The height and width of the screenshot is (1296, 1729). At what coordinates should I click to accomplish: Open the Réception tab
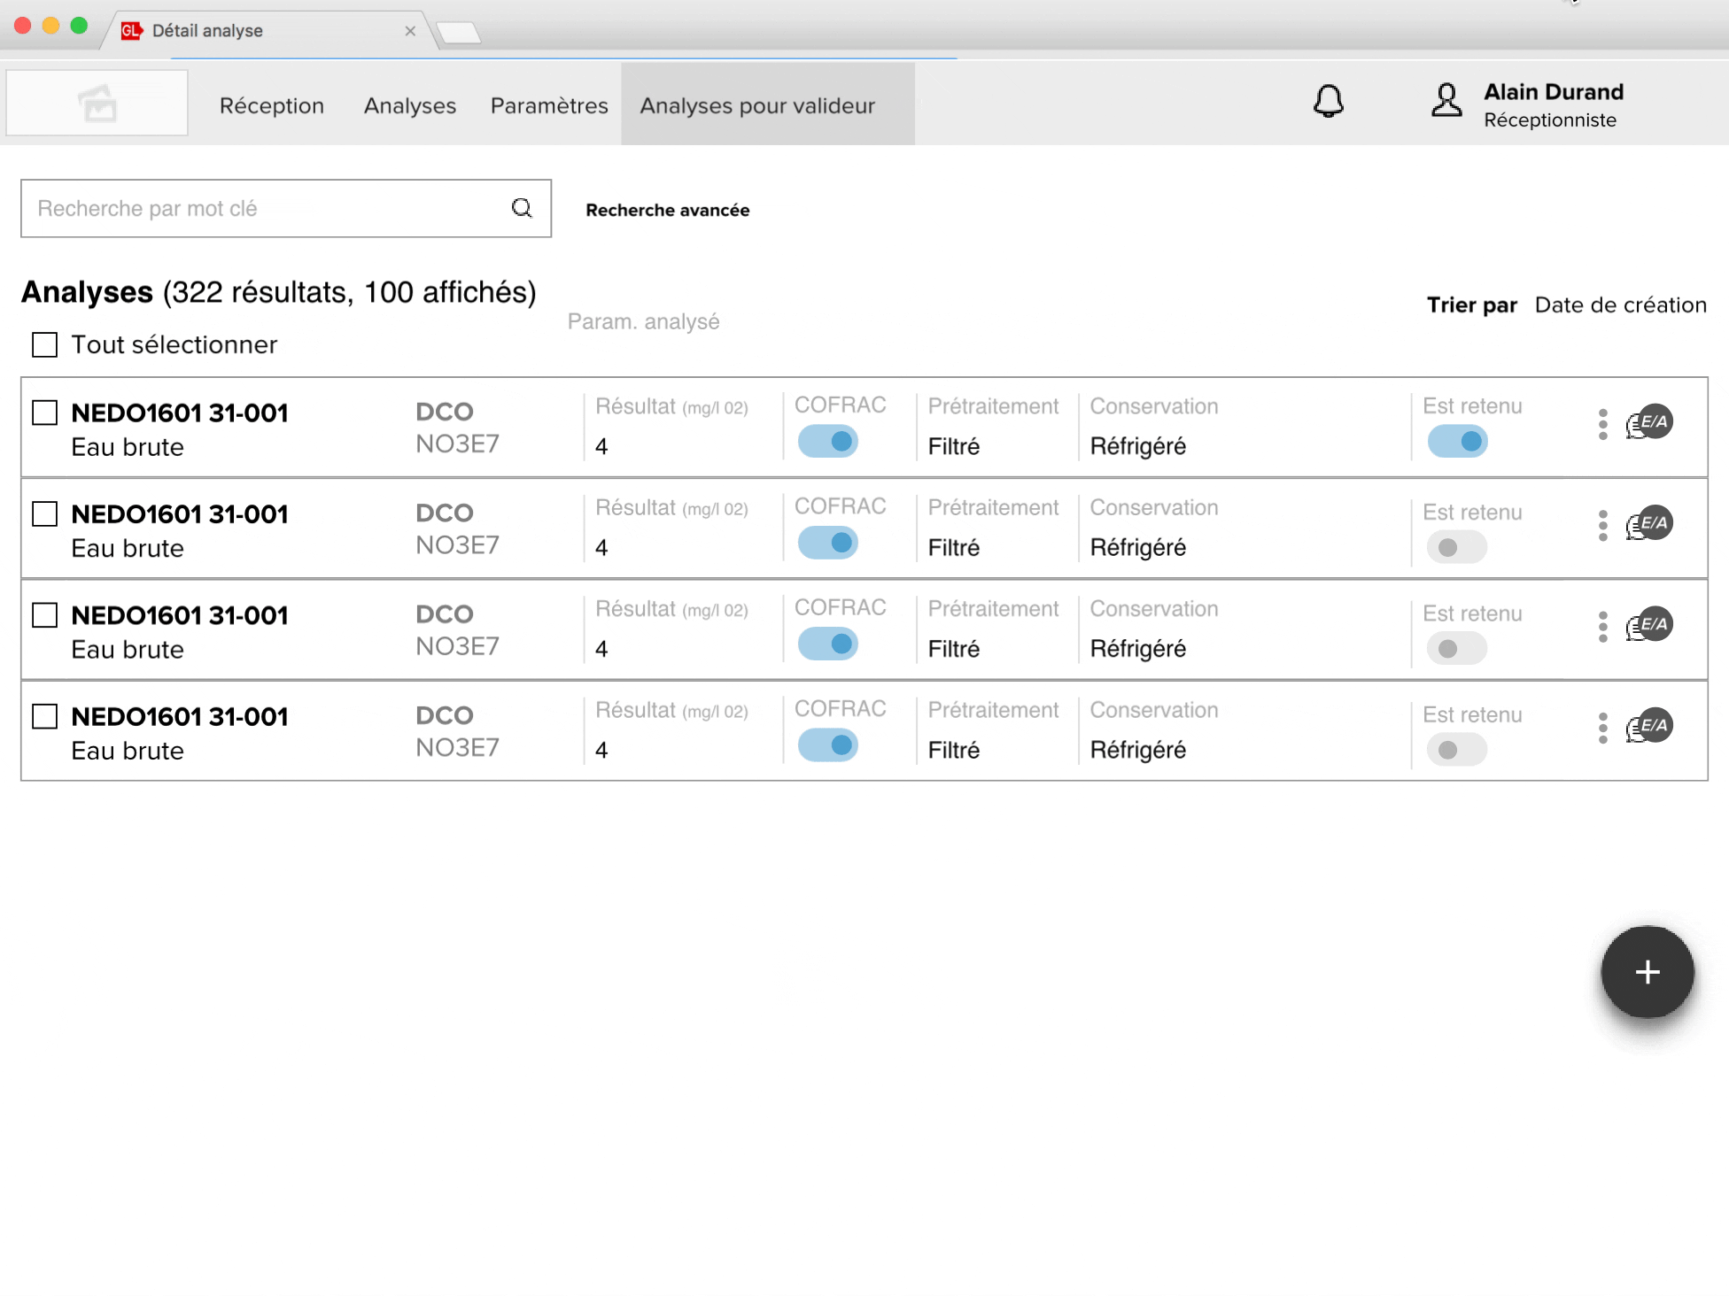[x=271, y=105]
